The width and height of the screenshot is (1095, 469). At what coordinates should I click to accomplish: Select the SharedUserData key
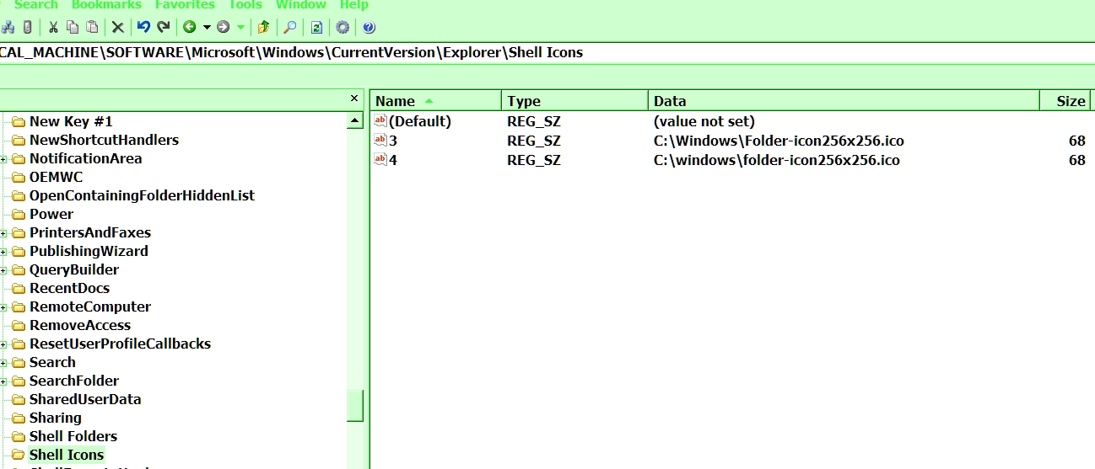(85, 399)
